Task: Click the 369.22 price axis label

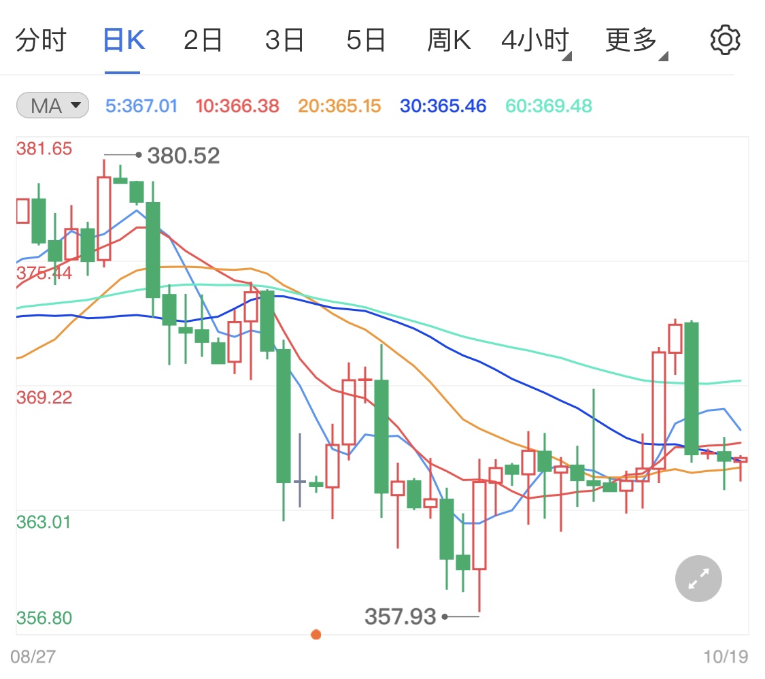Action: 44,398
